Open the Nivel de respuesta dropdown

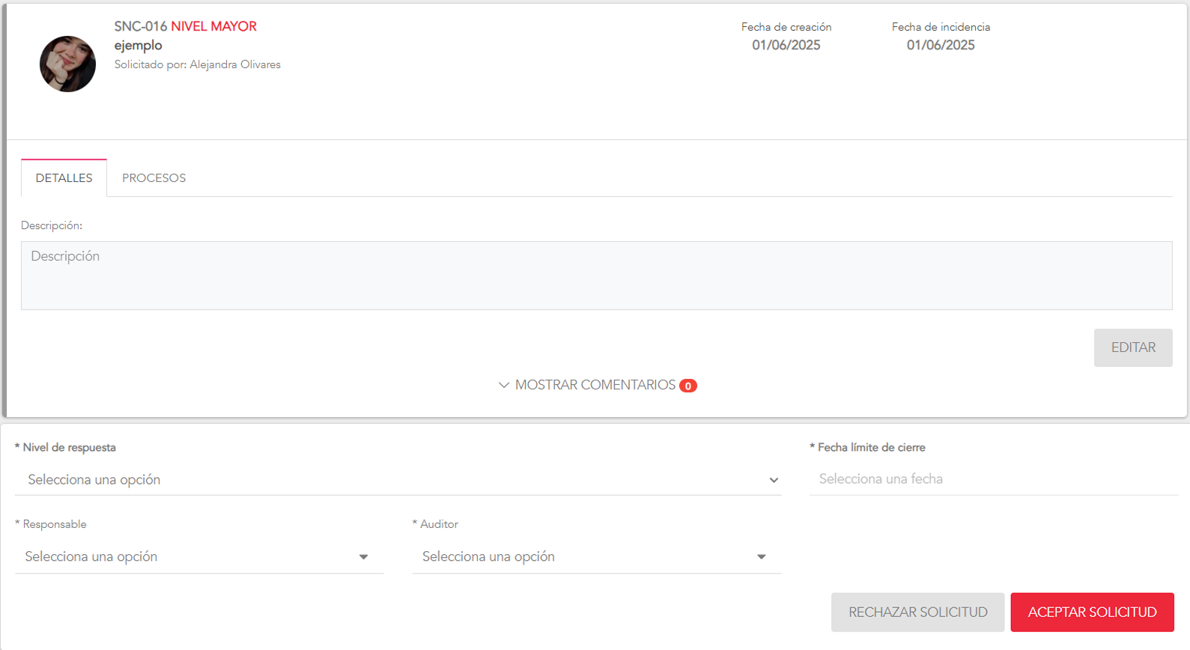point(397,479)
